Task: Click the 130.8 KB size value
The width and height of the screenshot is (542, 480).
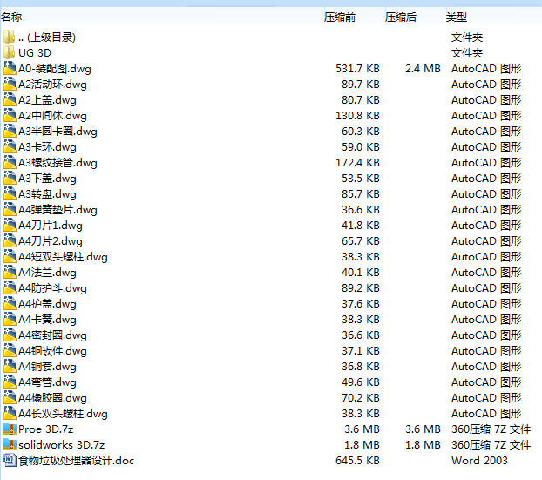Action: click(357, 115)
